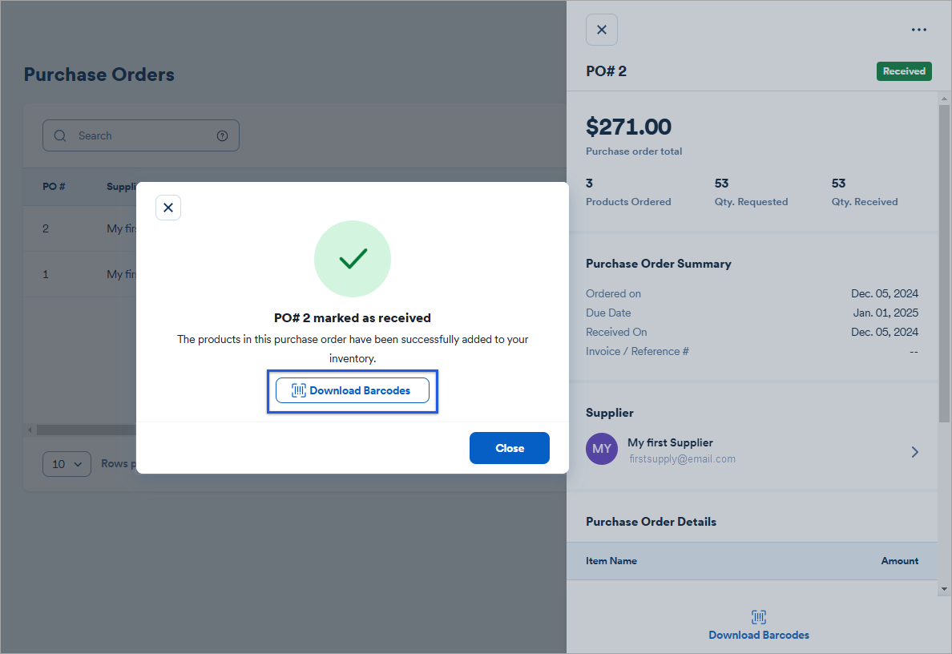
Task: Download Barcodes from side panel footer
Action: click(x=758, y=635)
